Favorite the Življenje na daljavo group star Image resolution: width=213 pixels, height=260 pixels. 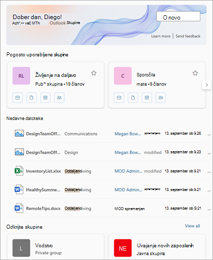[x=94, y=73]
